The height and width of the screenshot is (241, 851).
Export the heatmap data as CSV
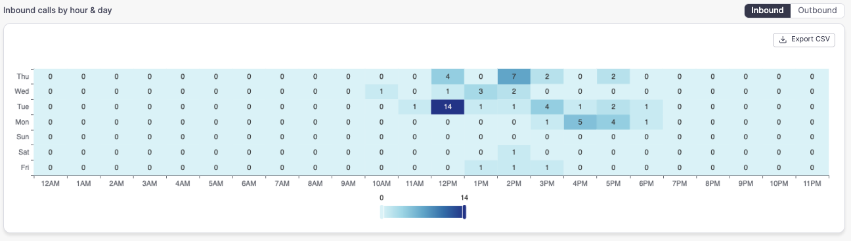click(x=804, y=39)
